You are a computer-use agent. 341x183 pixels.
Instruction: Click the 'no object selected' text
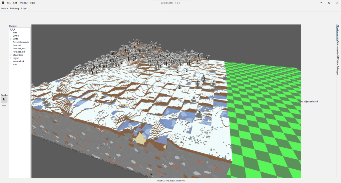tap(309, 101)
